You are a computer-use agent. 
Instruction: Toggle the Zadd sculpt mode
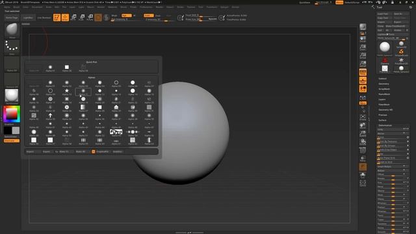(149, 16)
